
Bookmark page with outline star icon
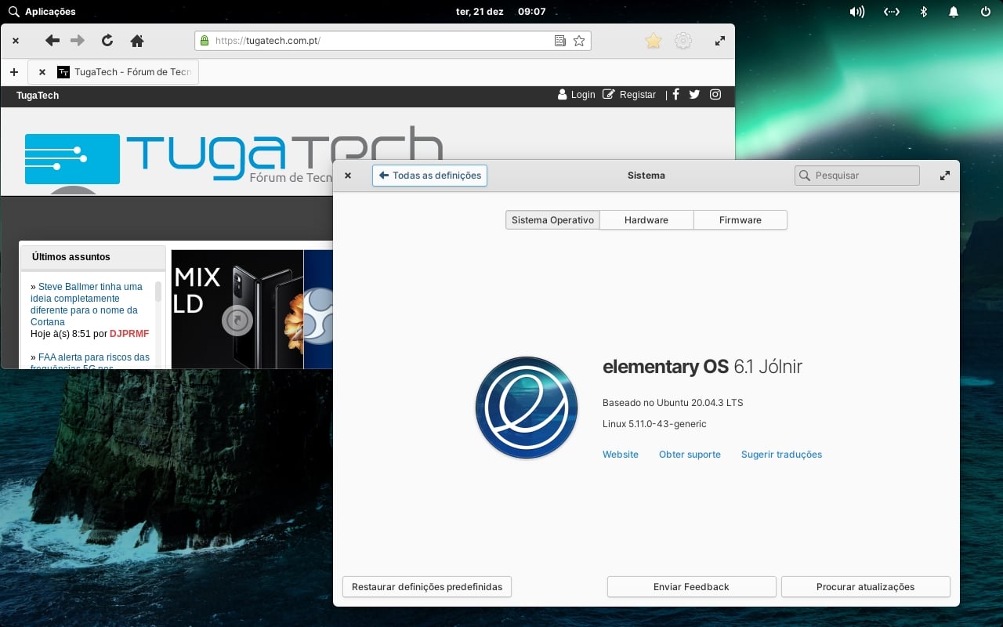tap(579, 41)
